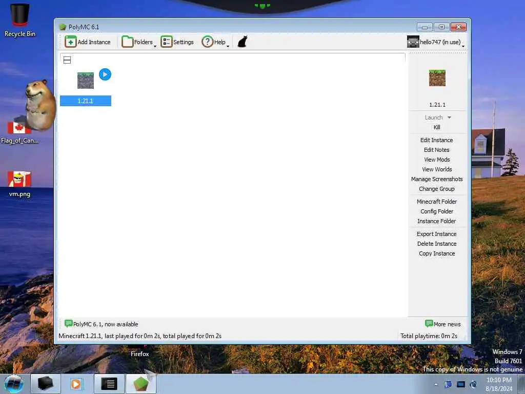
Task: Collapse the instance group expander
Action: pos(67,60)
